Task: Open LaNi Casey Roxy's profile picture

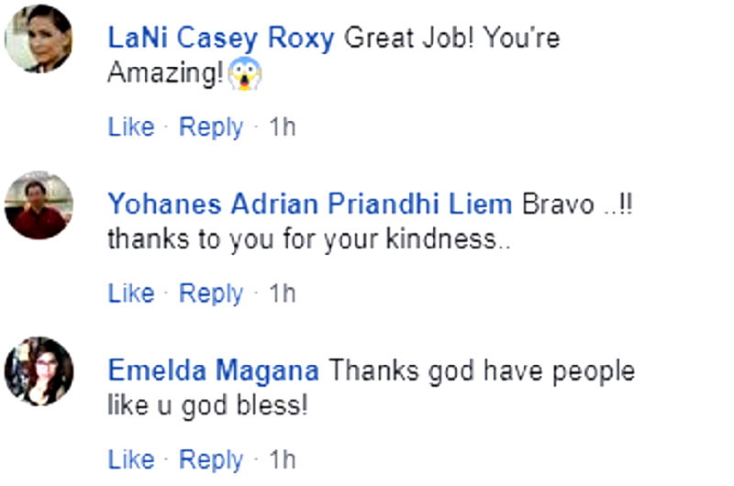Action: (39, 38)
